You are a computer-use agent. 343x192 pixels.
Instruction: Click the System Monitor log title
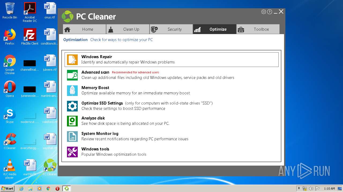100,134
